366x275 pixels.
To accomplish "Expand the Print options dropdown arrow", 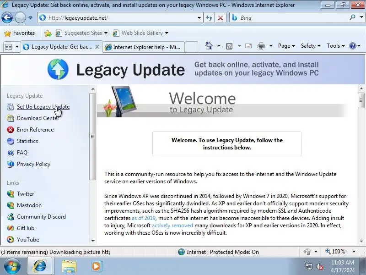I will point(271,46).
